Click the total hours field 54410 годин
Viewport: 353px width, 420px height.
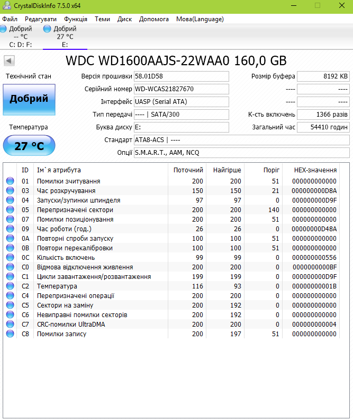(323, 127)
